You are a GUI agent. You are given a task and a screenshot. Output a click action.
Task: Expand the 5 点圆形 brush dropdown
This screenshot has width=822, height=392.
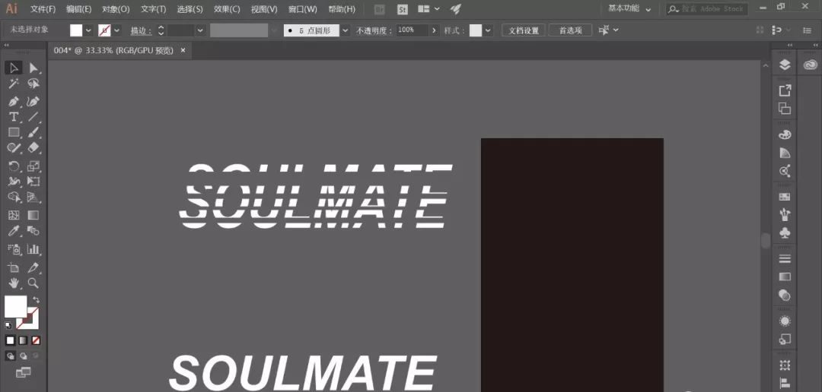[x=346, y=30]
